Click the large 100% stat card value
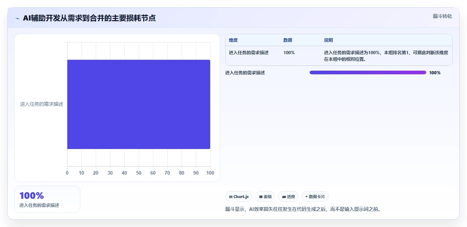 pos(32,196)
